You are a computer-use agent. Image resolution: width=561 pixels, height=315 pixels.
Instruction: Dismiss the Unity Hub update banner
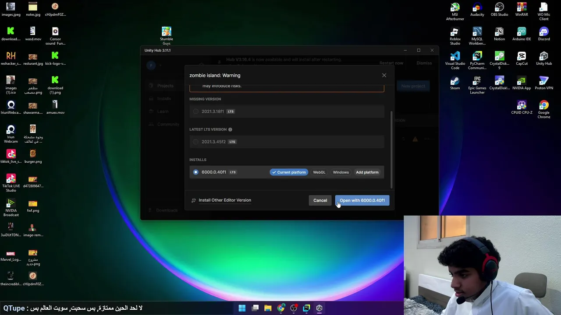point(424,63)
